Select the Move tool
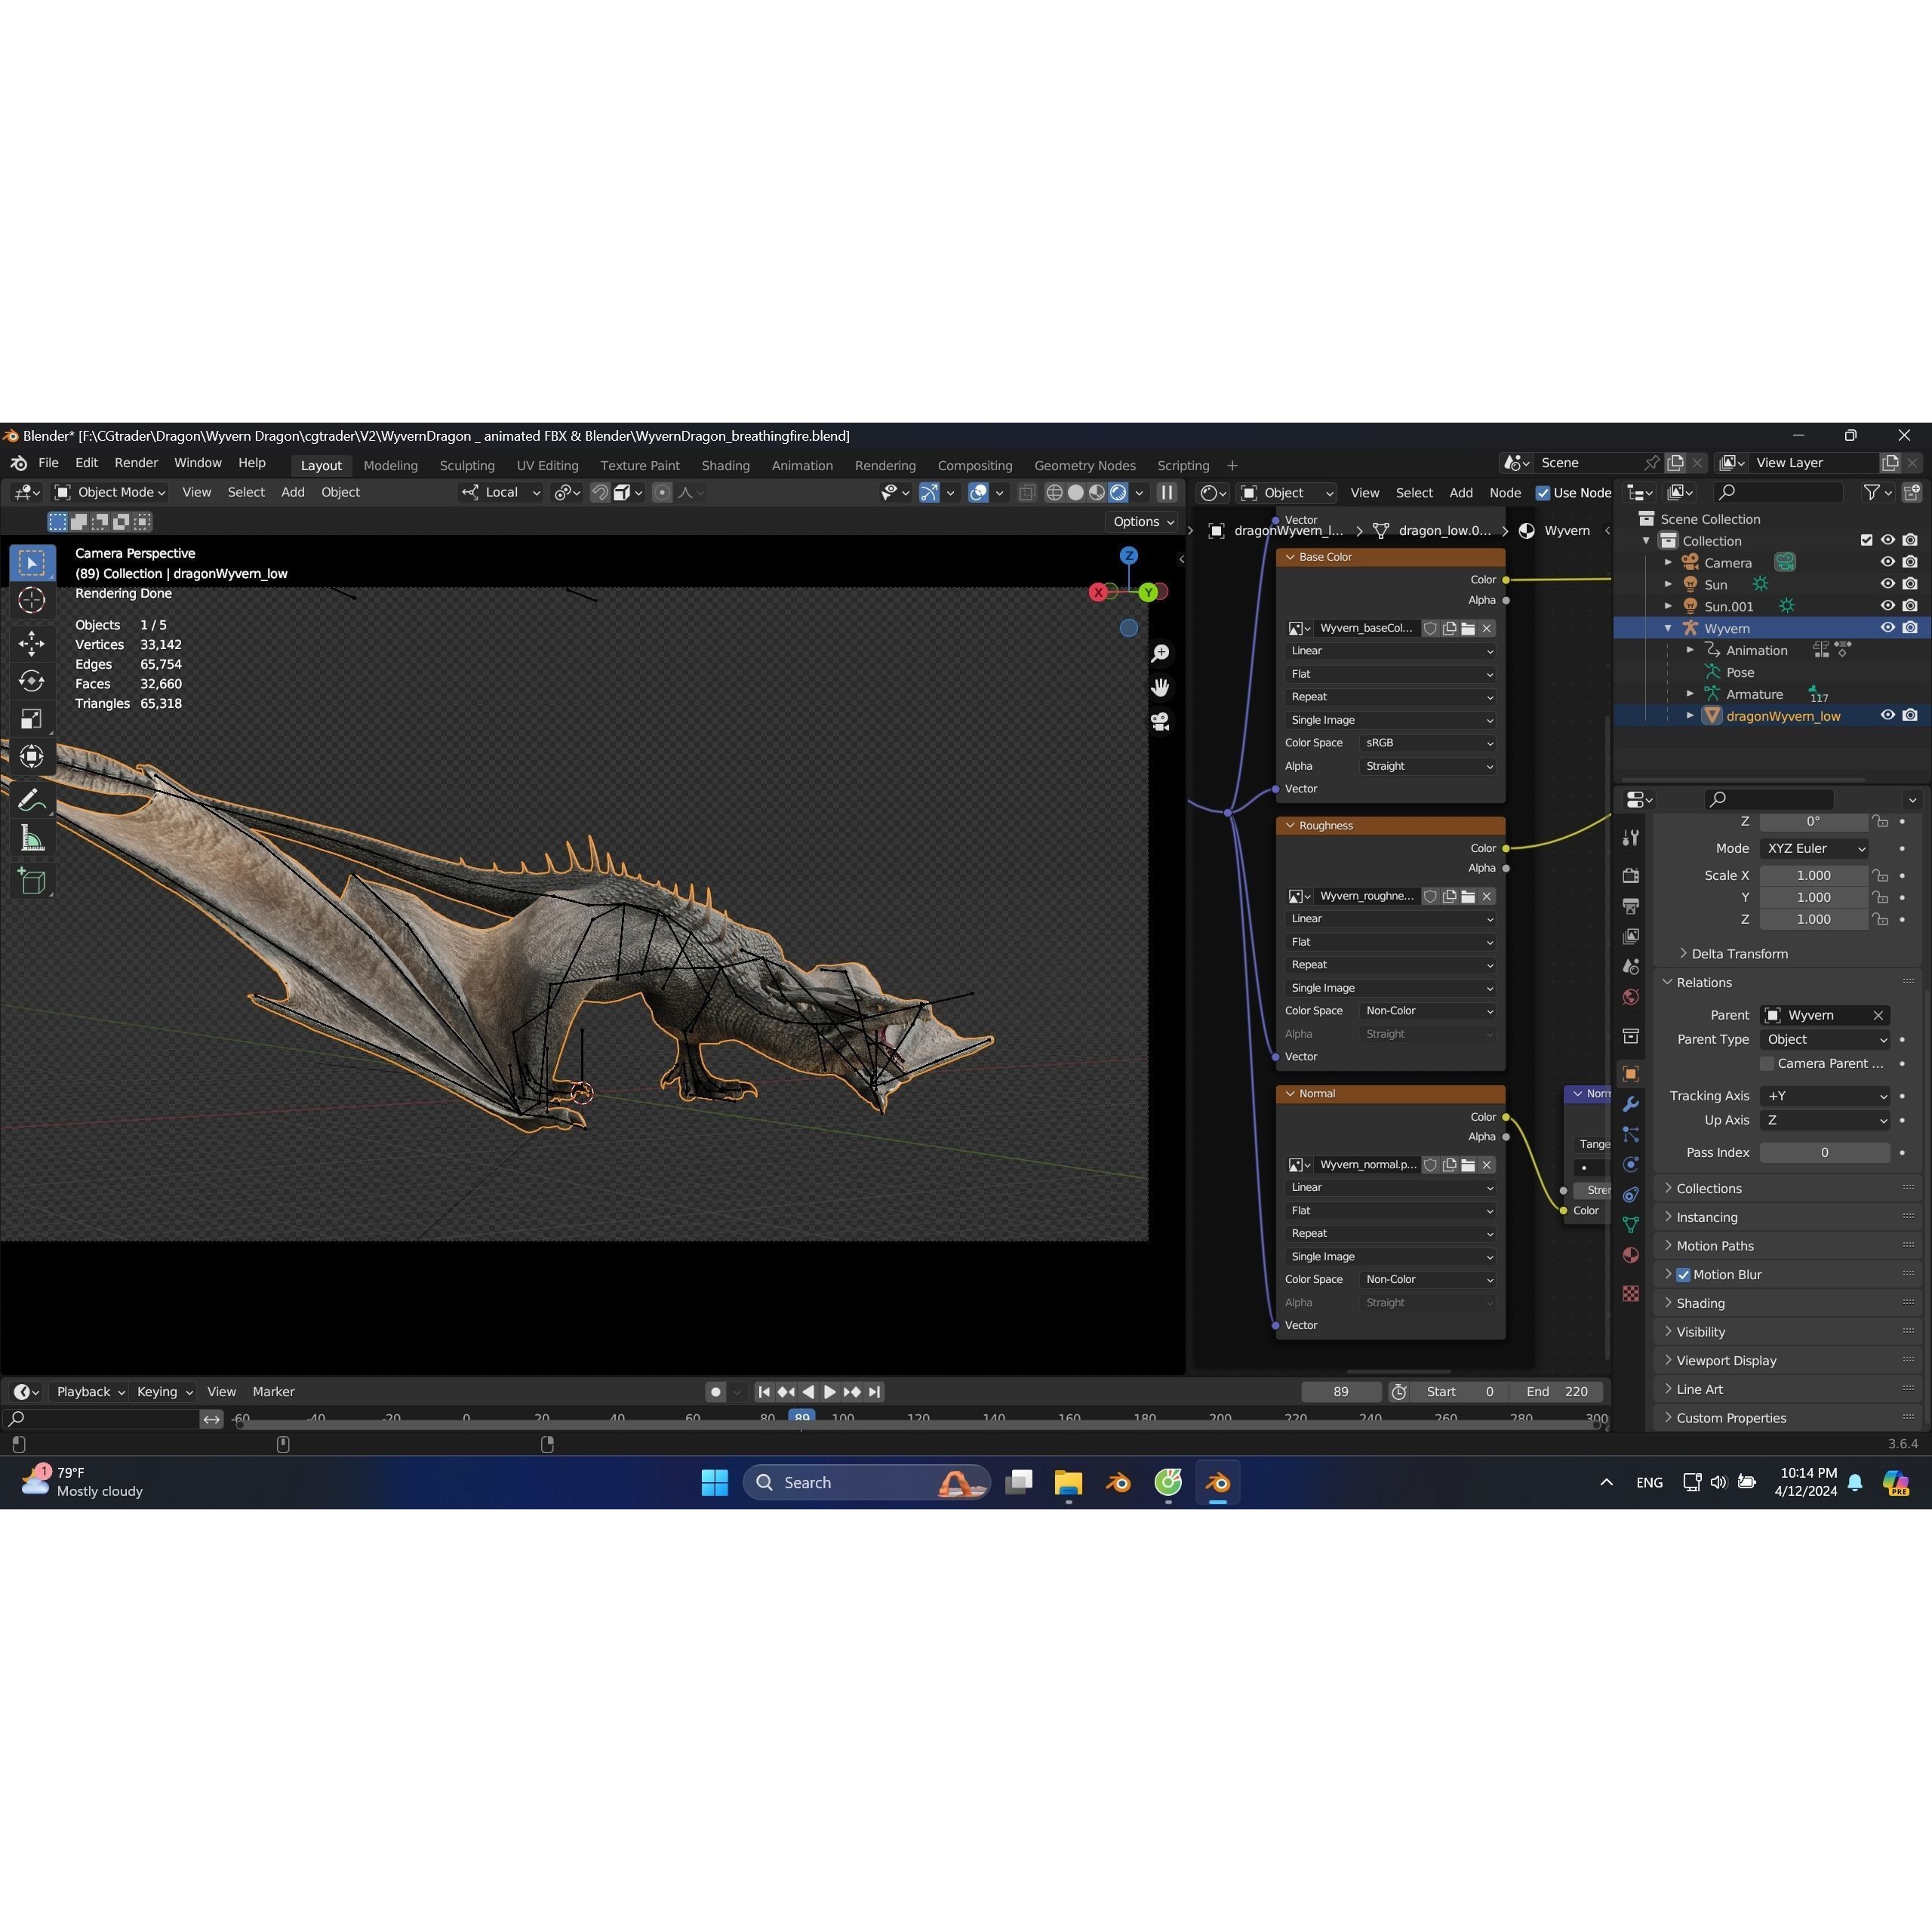 coord(32,643)
